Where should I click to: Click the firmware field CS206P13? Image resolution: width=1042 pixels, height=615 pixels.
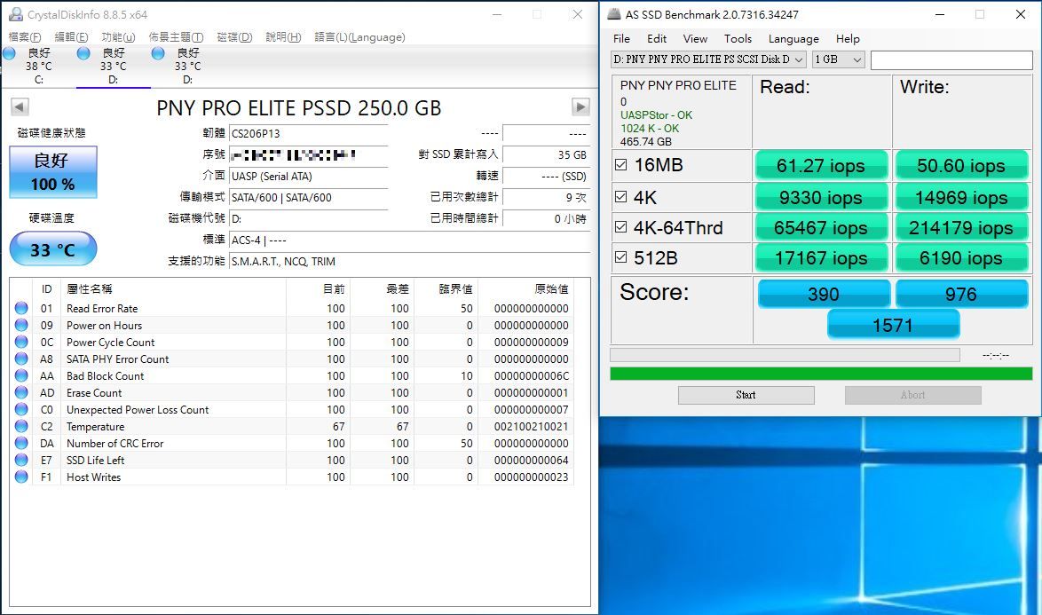point(308,133)
